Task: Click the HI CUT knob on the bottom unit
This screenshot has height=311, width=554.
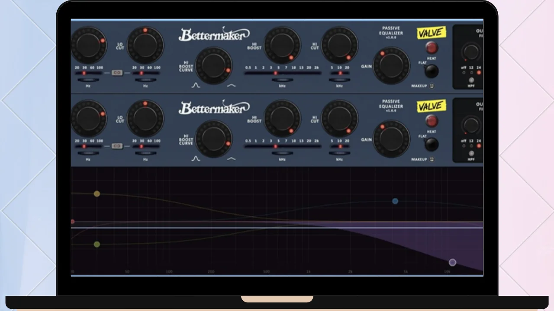Action: [340, 119]
